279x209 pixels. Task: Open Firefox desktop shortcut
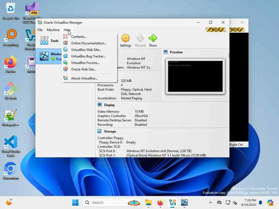pyautogui.click(x=11, y=64)
